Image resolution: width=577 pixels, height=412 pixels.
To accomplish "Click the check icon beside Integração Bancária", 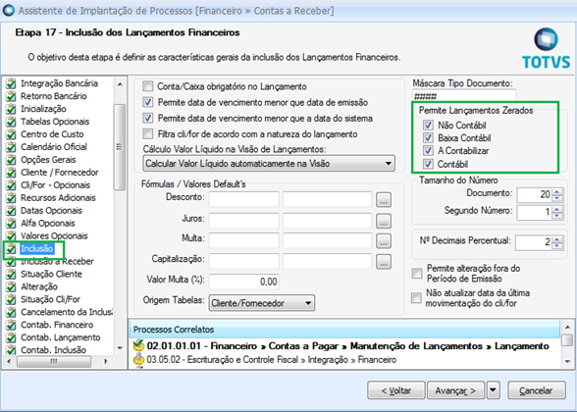I will (11, 83).
